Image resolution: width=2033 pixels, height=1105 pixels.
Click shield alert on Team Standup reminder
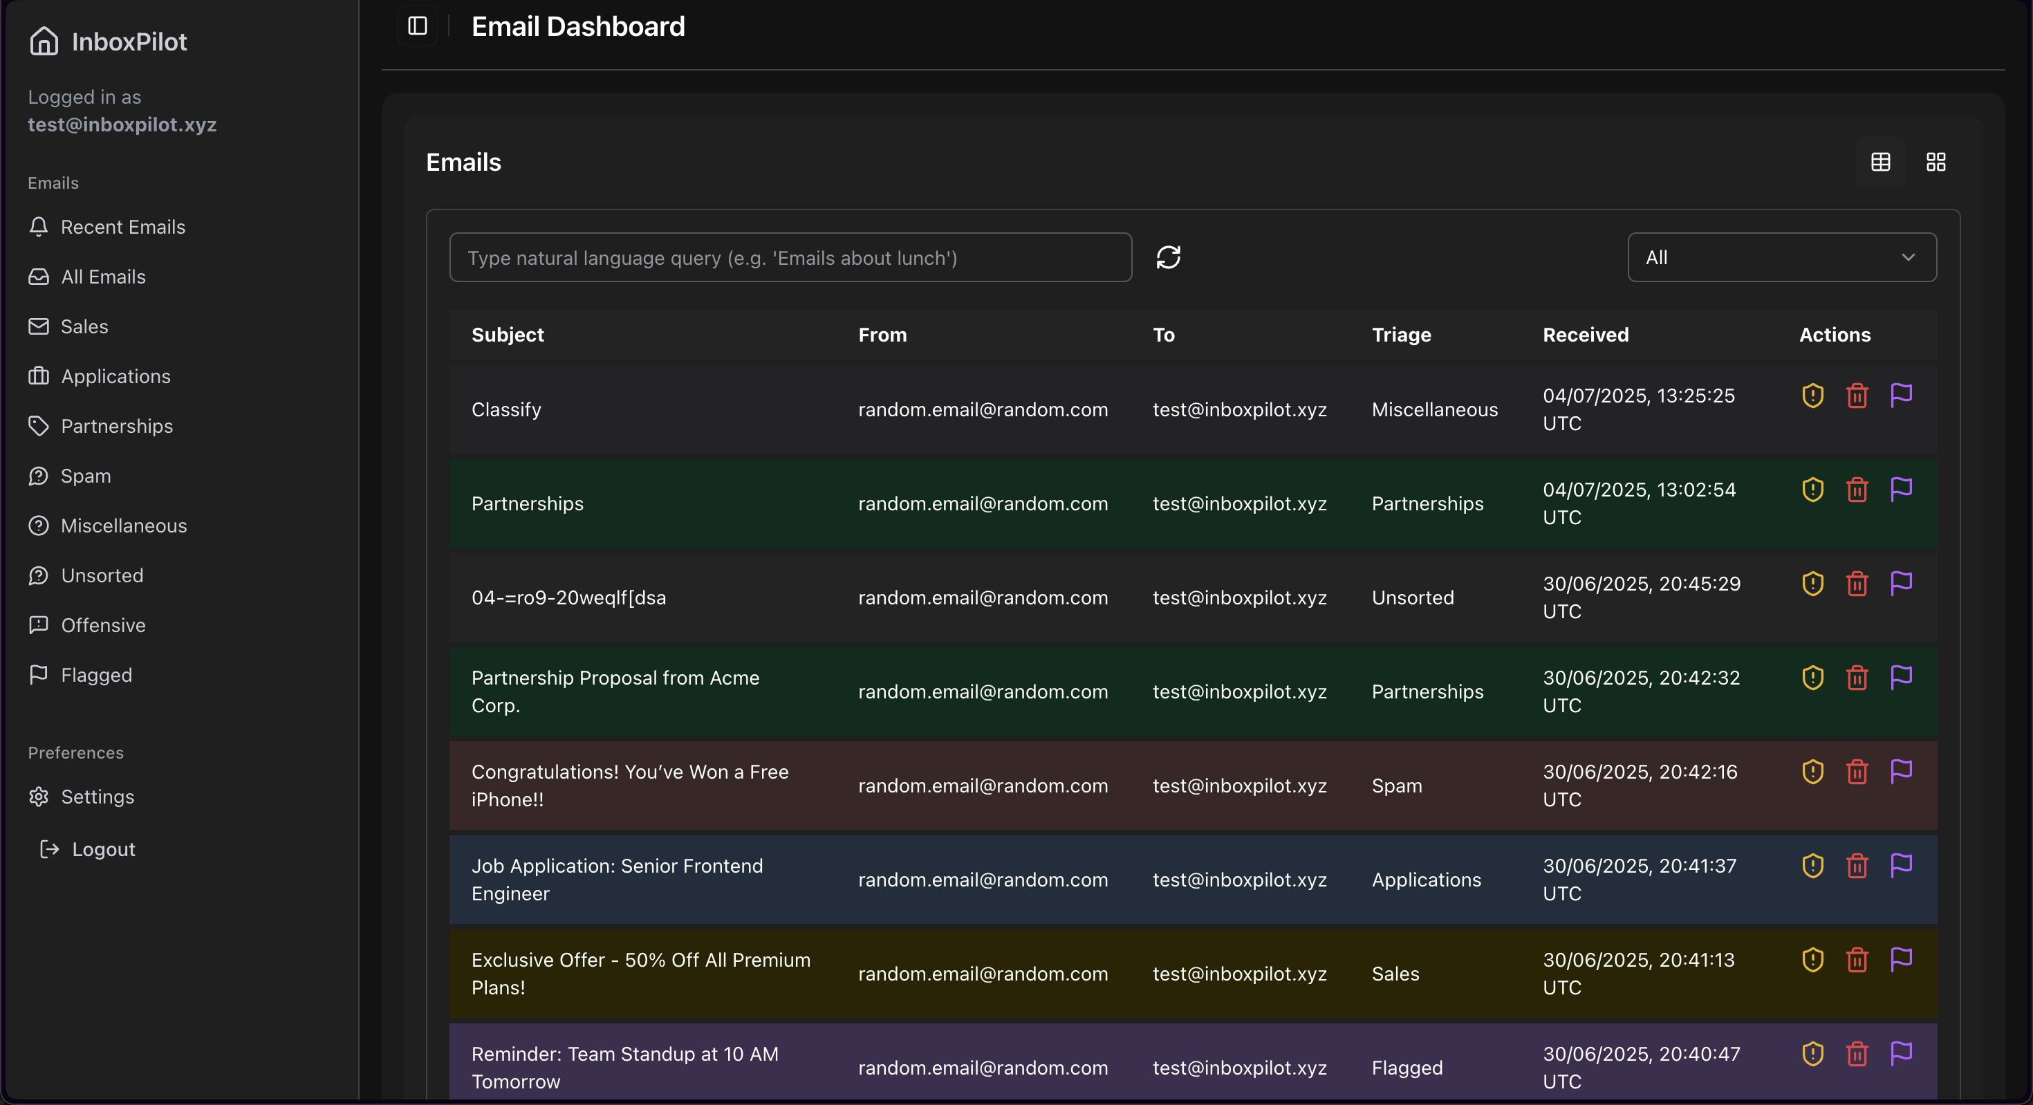click(x=1813, y=1053)
